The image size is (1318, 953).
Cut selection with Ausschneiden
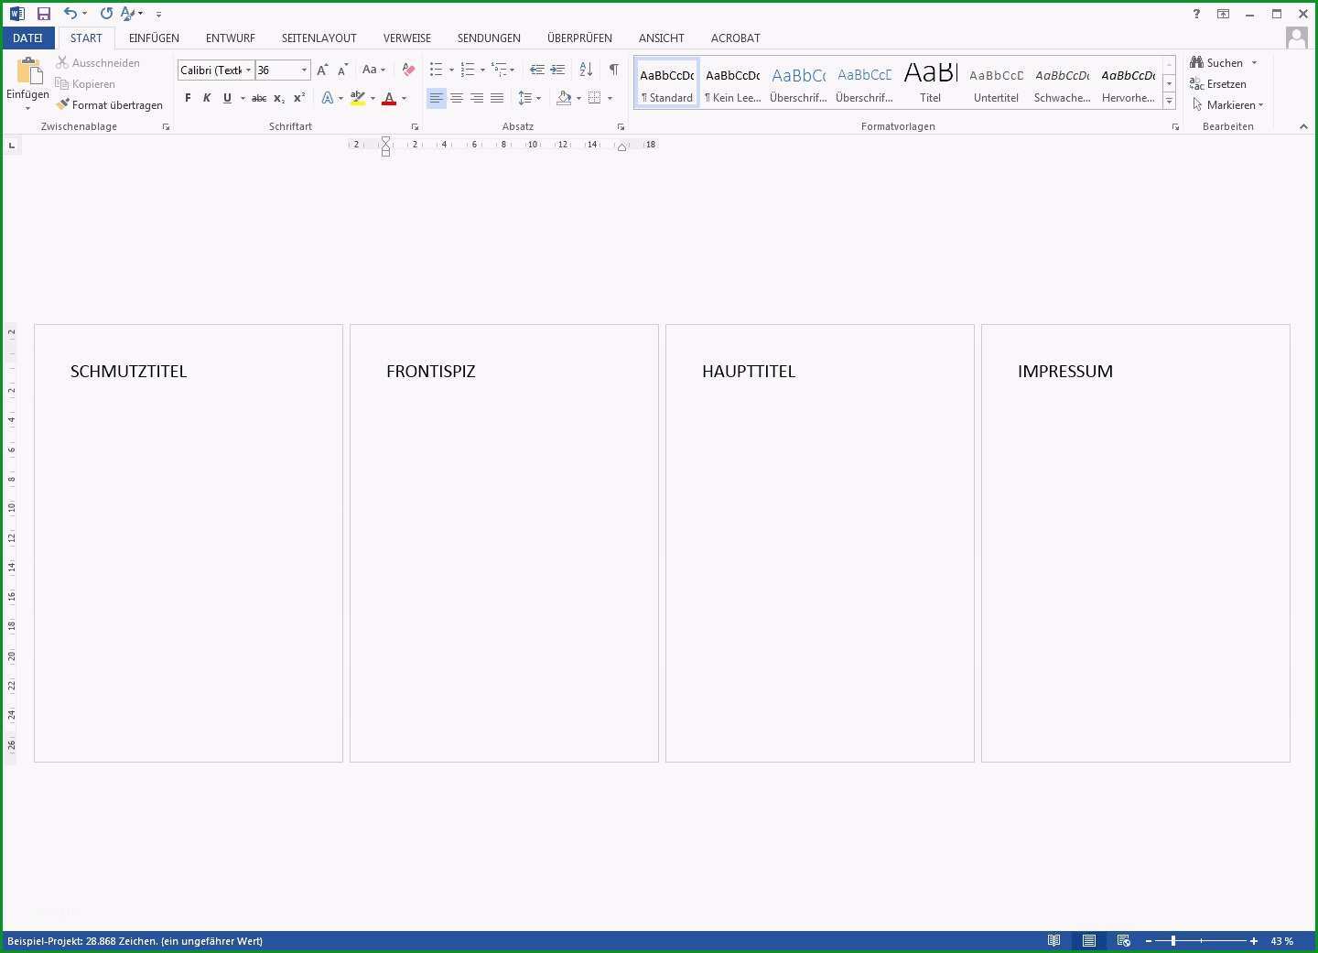tap(98, 62)
